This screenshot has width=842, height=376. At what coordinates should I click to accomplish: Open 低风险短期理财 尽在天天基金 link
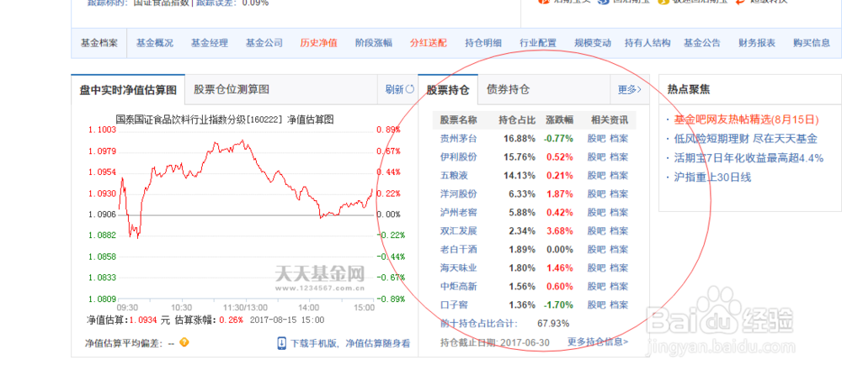point(745,139)
